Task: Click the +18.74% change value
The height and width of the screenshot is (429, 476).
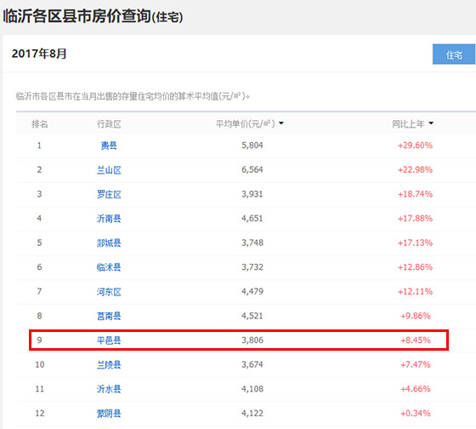Action: pyautogui.click(x=415, y=194)
